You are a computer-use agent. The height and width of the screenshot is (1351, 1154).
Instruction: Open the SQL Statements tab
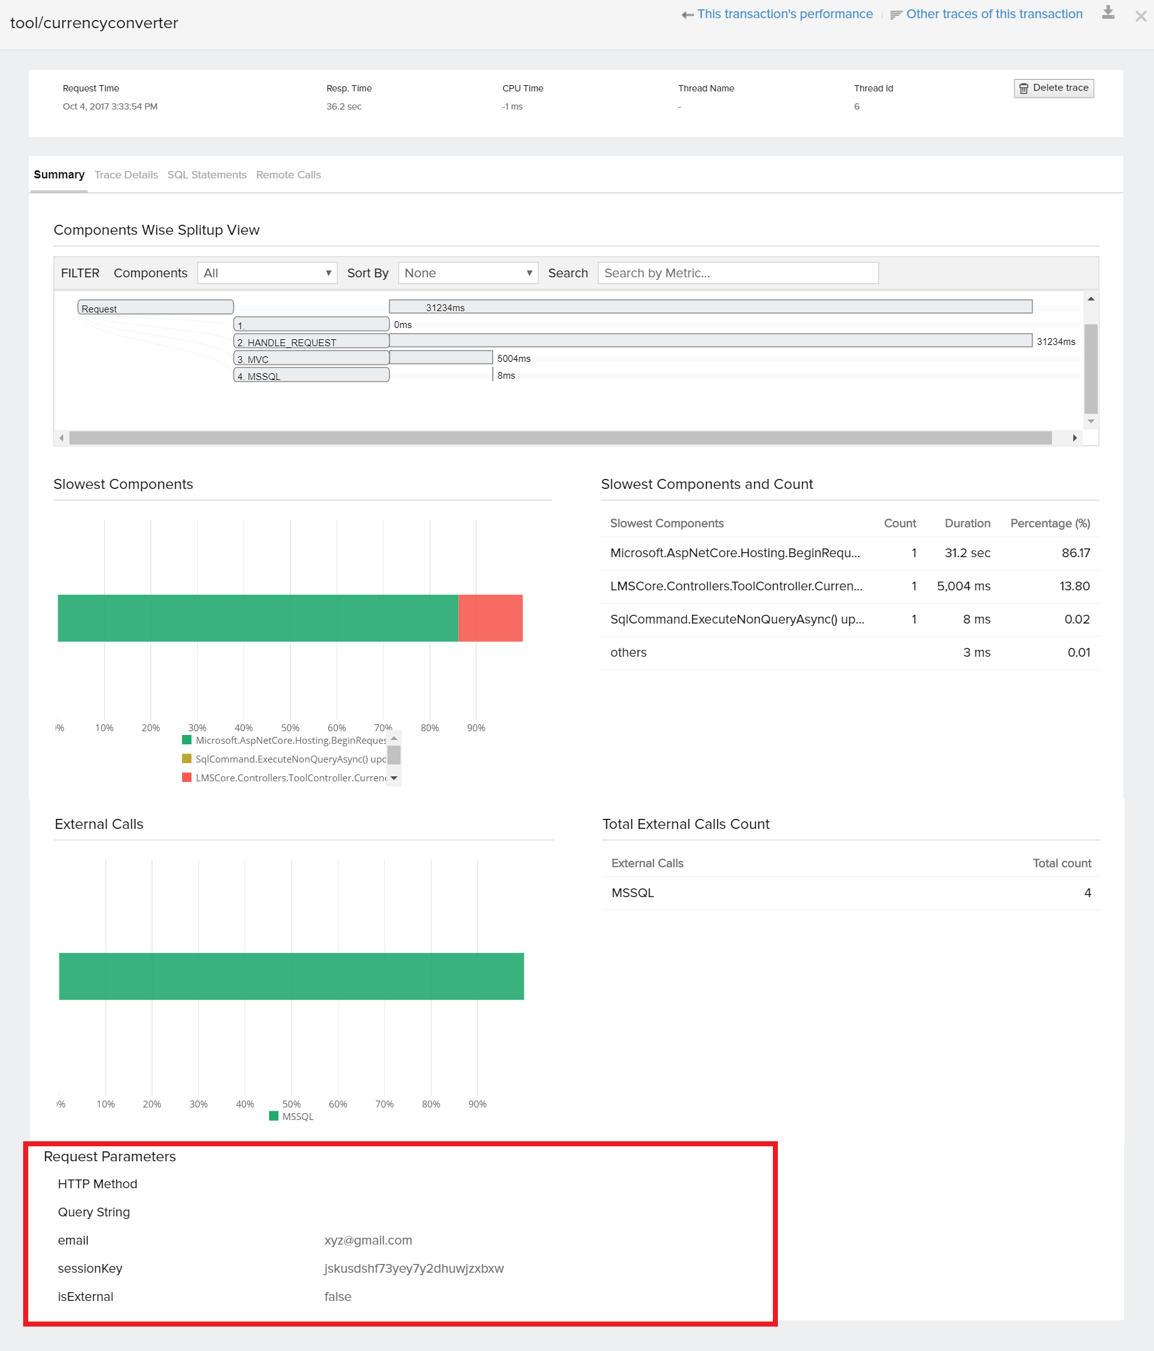click(207, 175)
